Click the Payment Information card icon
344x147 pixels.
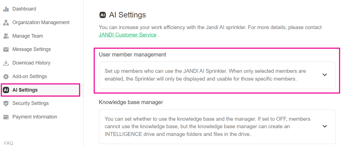click(6, 117)
